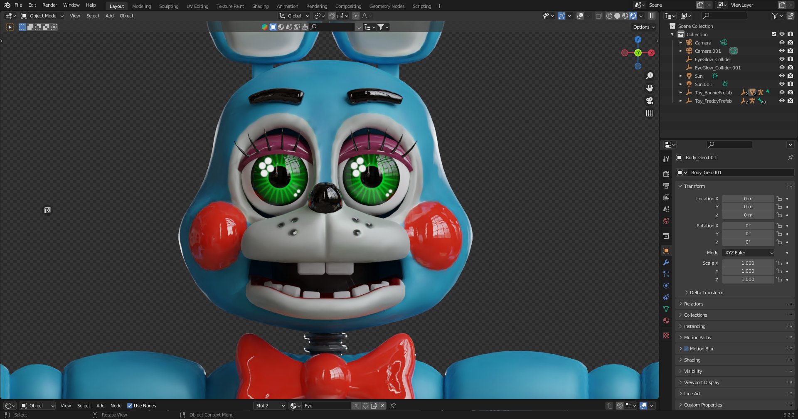798x419 pixels.
Task: Select rendered viewport shading
Action: coord(633,16)
